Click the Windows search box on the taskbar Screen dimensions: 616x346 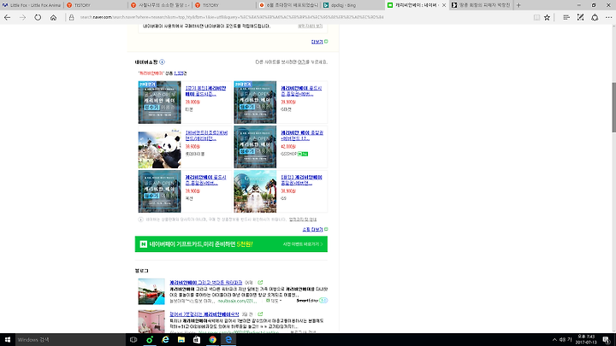coord(70,340)
